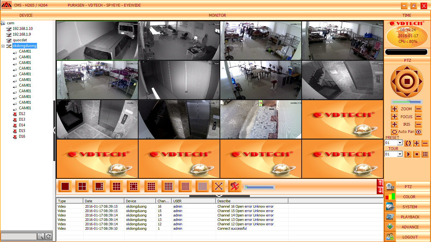
Task: Select disconnected channel D12
Action: point(22,114)
